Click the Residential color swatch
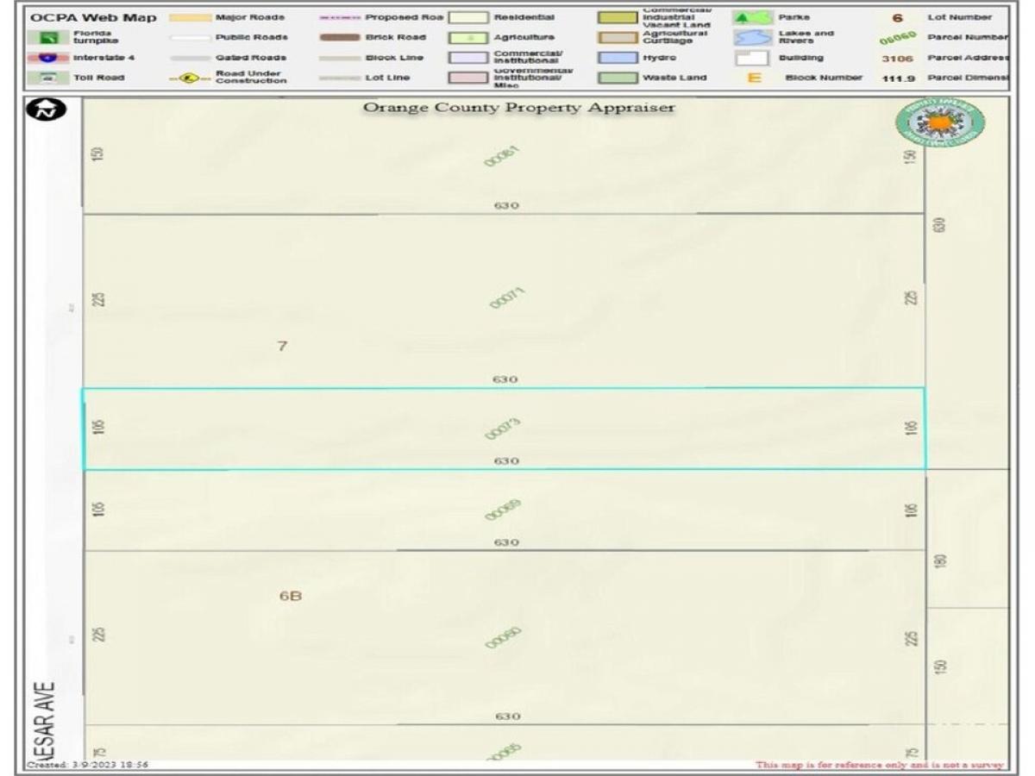This screenshot has width=1035, height=776. click(467, 17)
